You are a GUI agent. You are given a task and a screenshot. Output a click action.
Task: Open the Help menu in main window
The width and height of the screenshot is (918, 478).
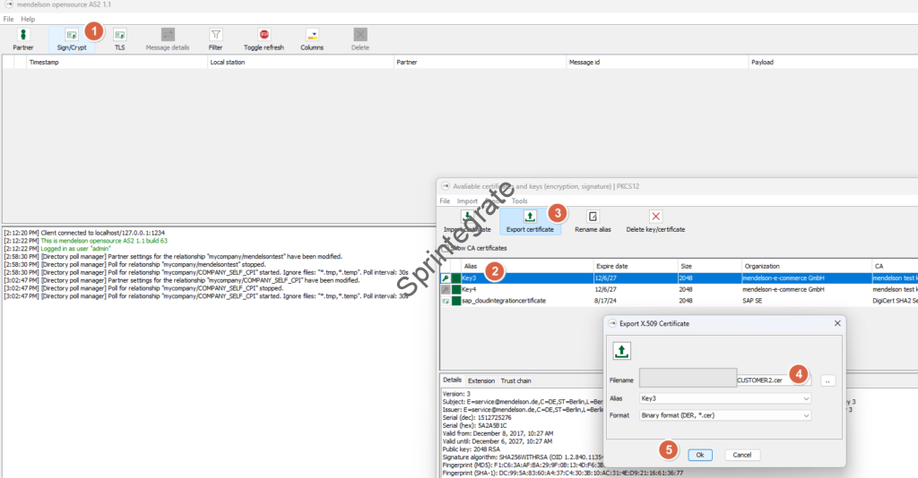tap(28, 19)
